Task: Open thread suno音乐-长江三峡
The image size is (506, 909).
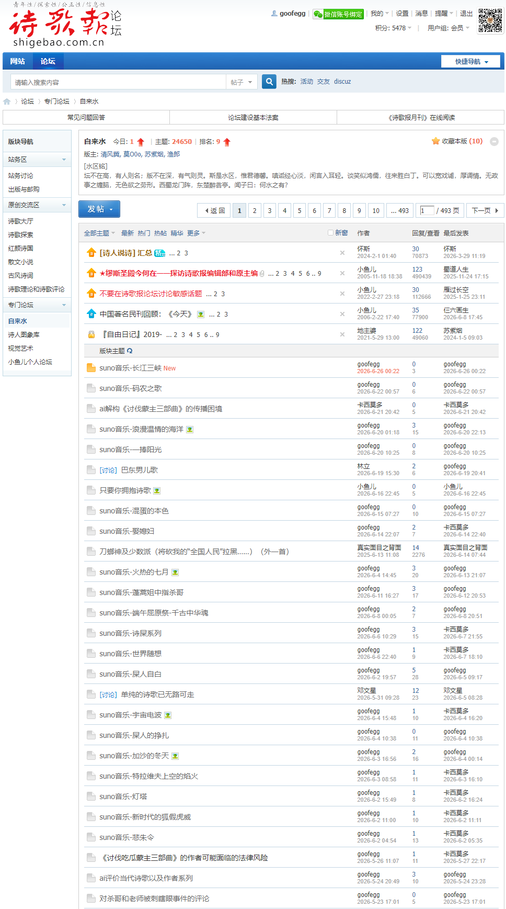Action: pos(130,368)
